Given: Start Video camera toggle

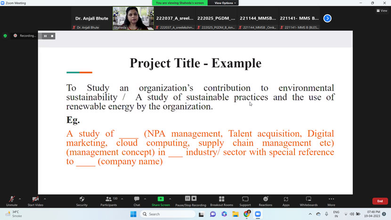Looking at the screenshot, I should pyautogui.click(x=35, y=201).
